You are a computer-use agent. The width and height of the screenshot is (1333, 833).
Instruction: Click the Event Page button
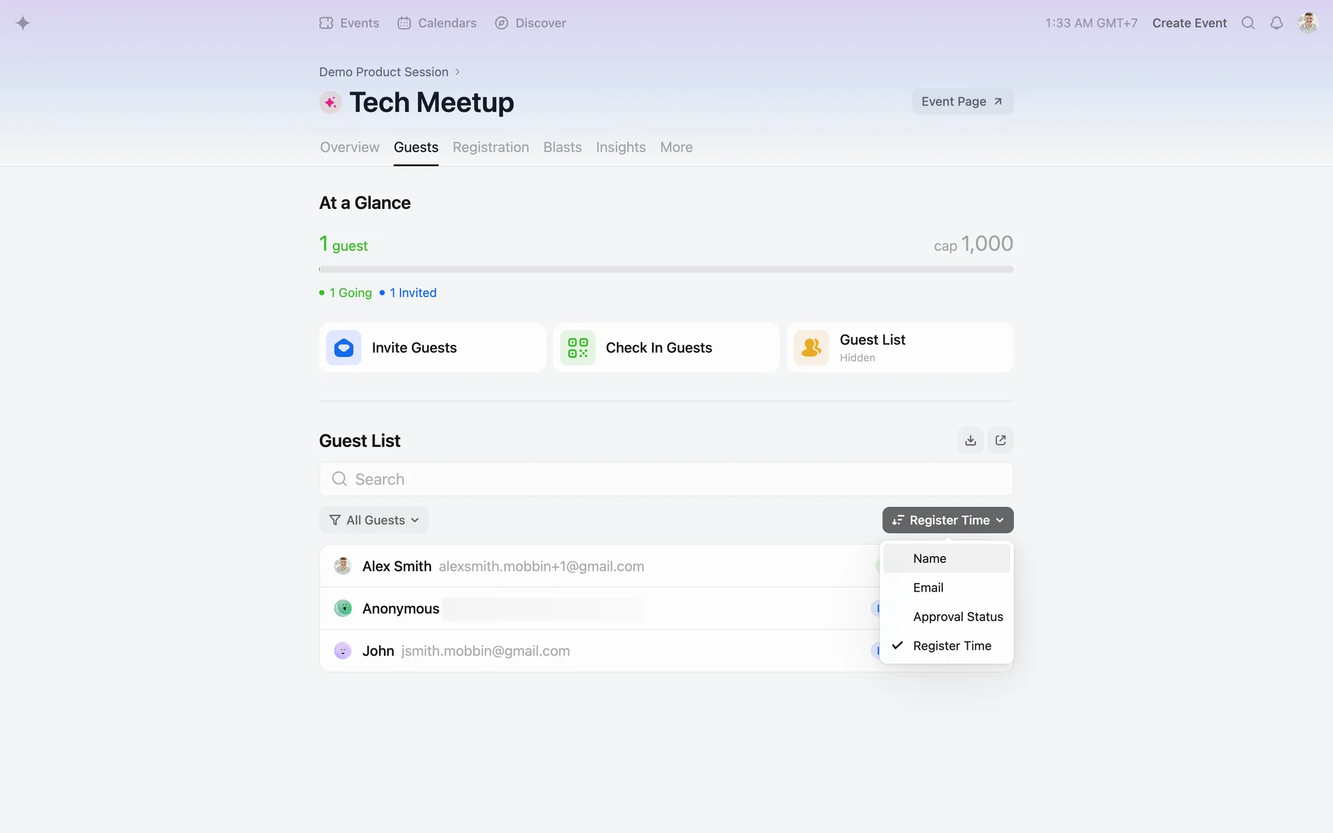962,101
